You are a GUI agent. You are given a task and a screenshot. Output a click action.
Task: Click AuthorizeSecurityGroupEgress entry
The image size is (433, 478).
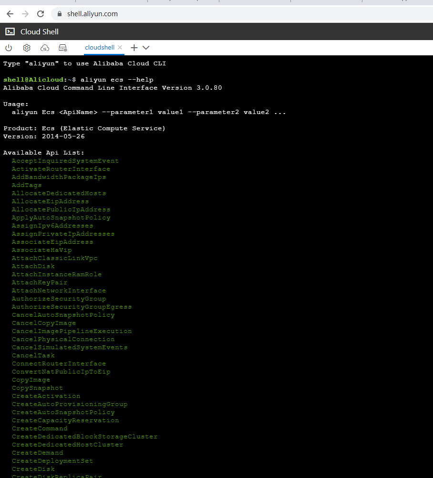point(72,307)
